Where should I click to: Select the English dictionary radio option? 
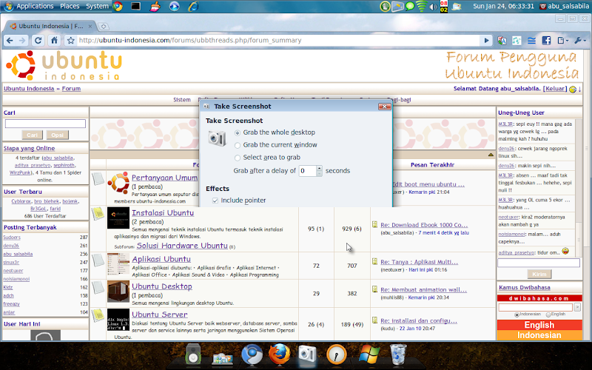(x=548, y=314)
